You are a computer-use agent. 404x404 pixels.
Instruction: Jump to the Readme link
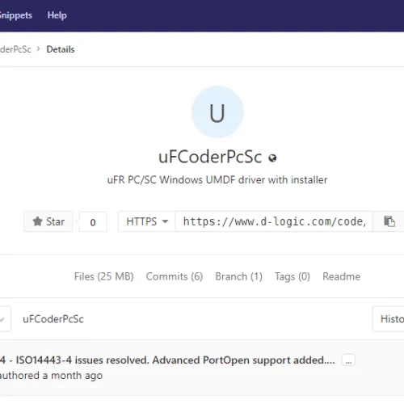point(341,276)
